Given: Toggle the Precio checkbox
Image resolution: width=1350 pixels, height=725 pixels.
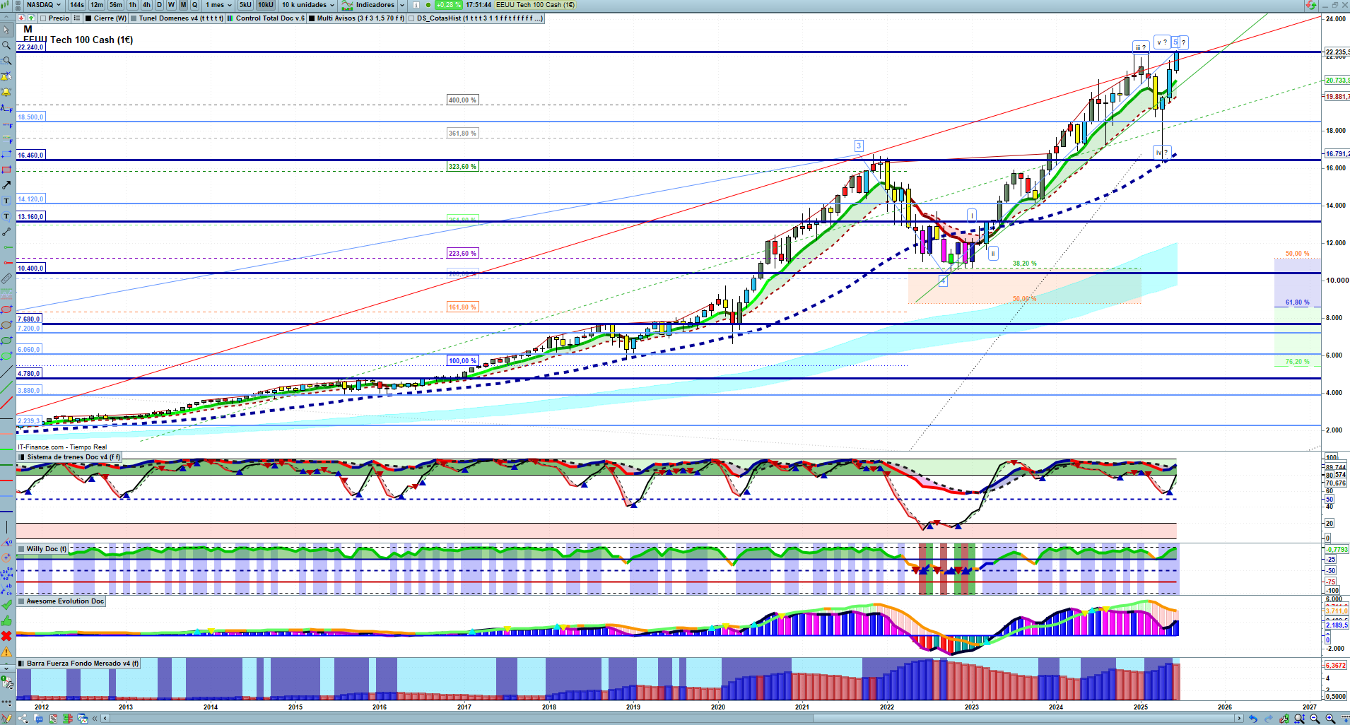Looking at the screenshot, I should pos(44,18).
